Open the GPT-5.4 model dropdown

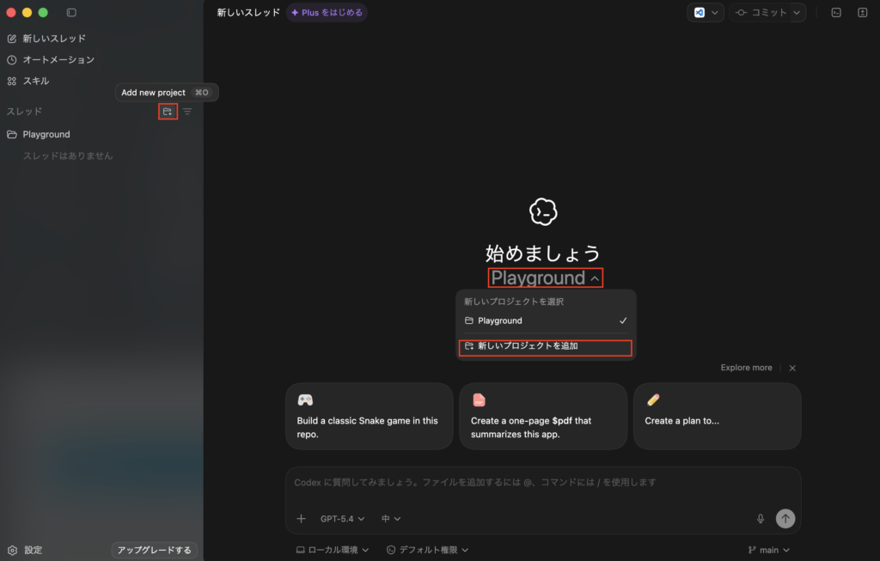tap(342, 519)
